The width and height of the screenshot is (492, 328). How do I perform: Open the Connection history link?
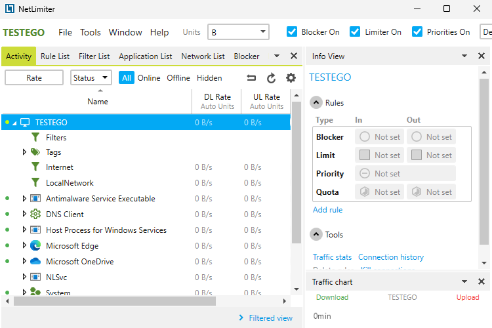coord(391,257)
